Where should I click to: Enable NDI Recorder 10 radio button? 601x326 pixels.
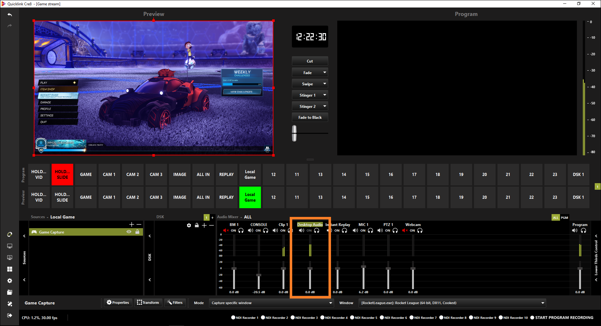[x=501, y=318]
